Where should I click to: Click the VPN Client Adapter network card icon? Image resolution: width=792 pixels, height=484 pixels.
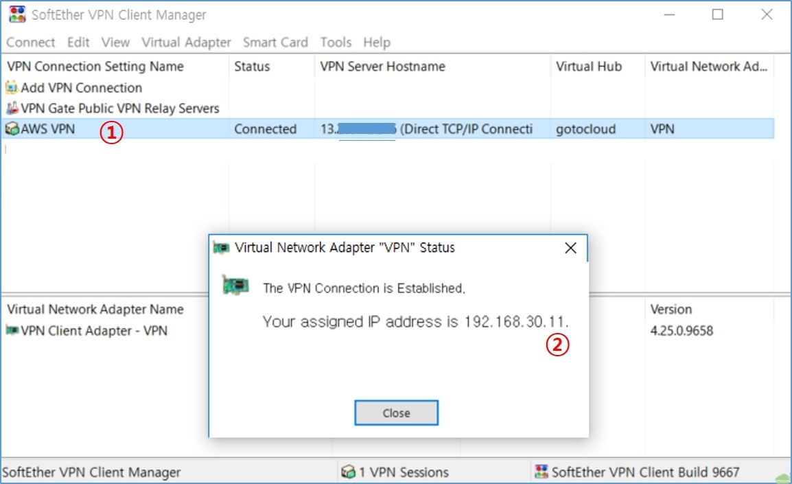click(x=12, y=330)
